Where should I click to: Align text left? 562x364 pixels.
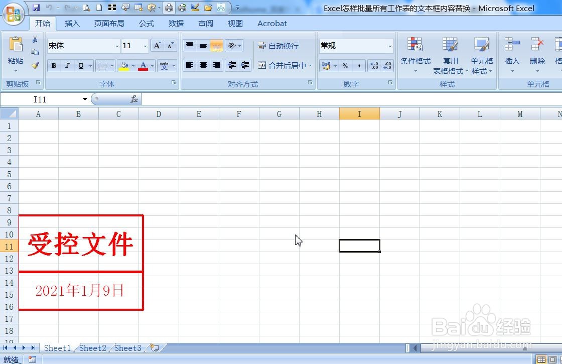point(190,65)
